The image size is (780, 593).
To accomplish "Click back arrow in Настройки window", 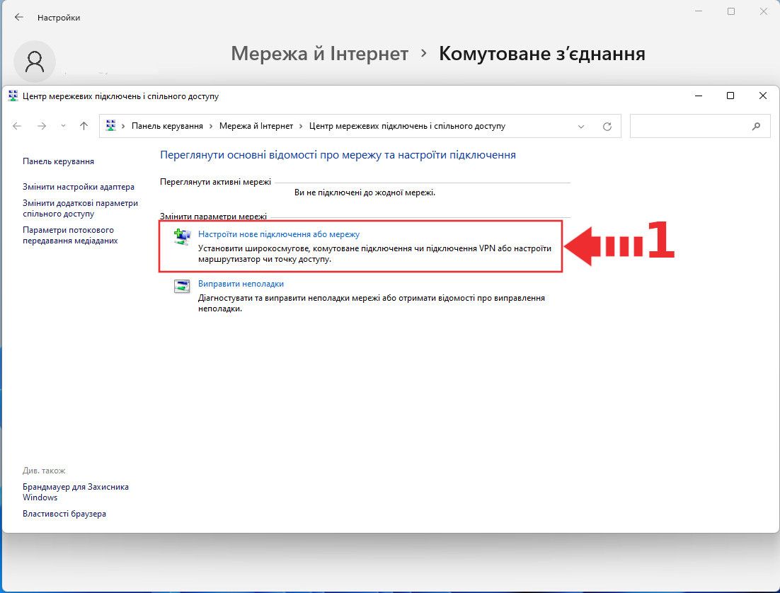I will (19, 18).
